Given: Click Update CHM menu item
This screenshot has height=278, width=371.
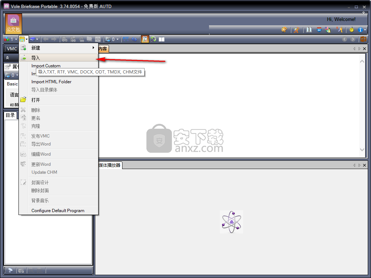Looking at the screenshot, I should (x=58, y=172).
